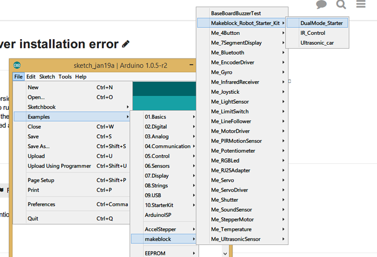Viewport: 377px width, 257px height.
Task: Open makeblock library examples
Action: [163, 239]
